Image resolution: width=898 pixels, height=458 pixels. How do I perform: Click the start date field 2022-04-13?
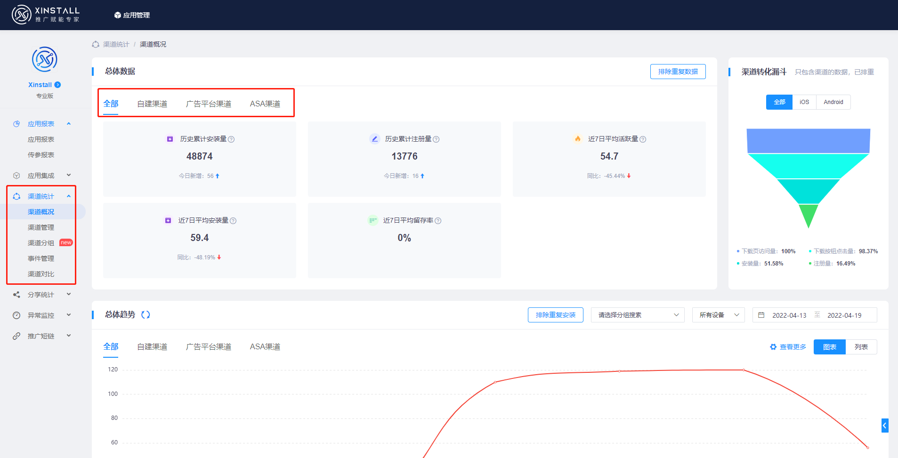tap(789, 315)
